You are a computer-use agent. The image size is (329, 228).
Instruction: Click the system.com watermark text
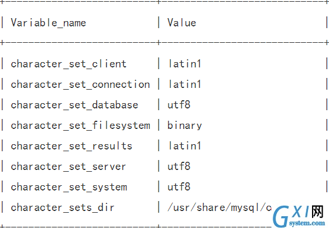(x=307, y=223)
